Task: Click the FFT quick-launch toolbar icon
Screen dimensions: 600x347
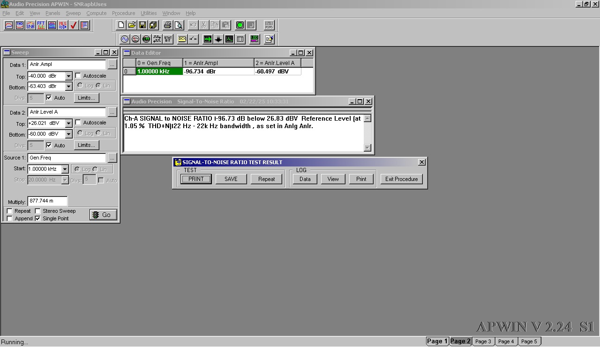Action: 41,25
